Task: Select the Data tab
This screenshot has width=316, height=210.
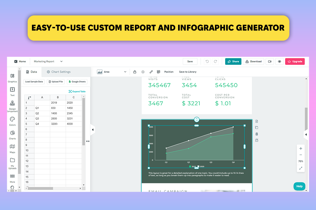Action: [x=32, y=72]
